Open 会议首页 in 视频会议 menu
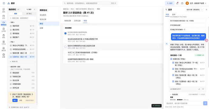This screenshot has width=209, height=109. point(49,15)
